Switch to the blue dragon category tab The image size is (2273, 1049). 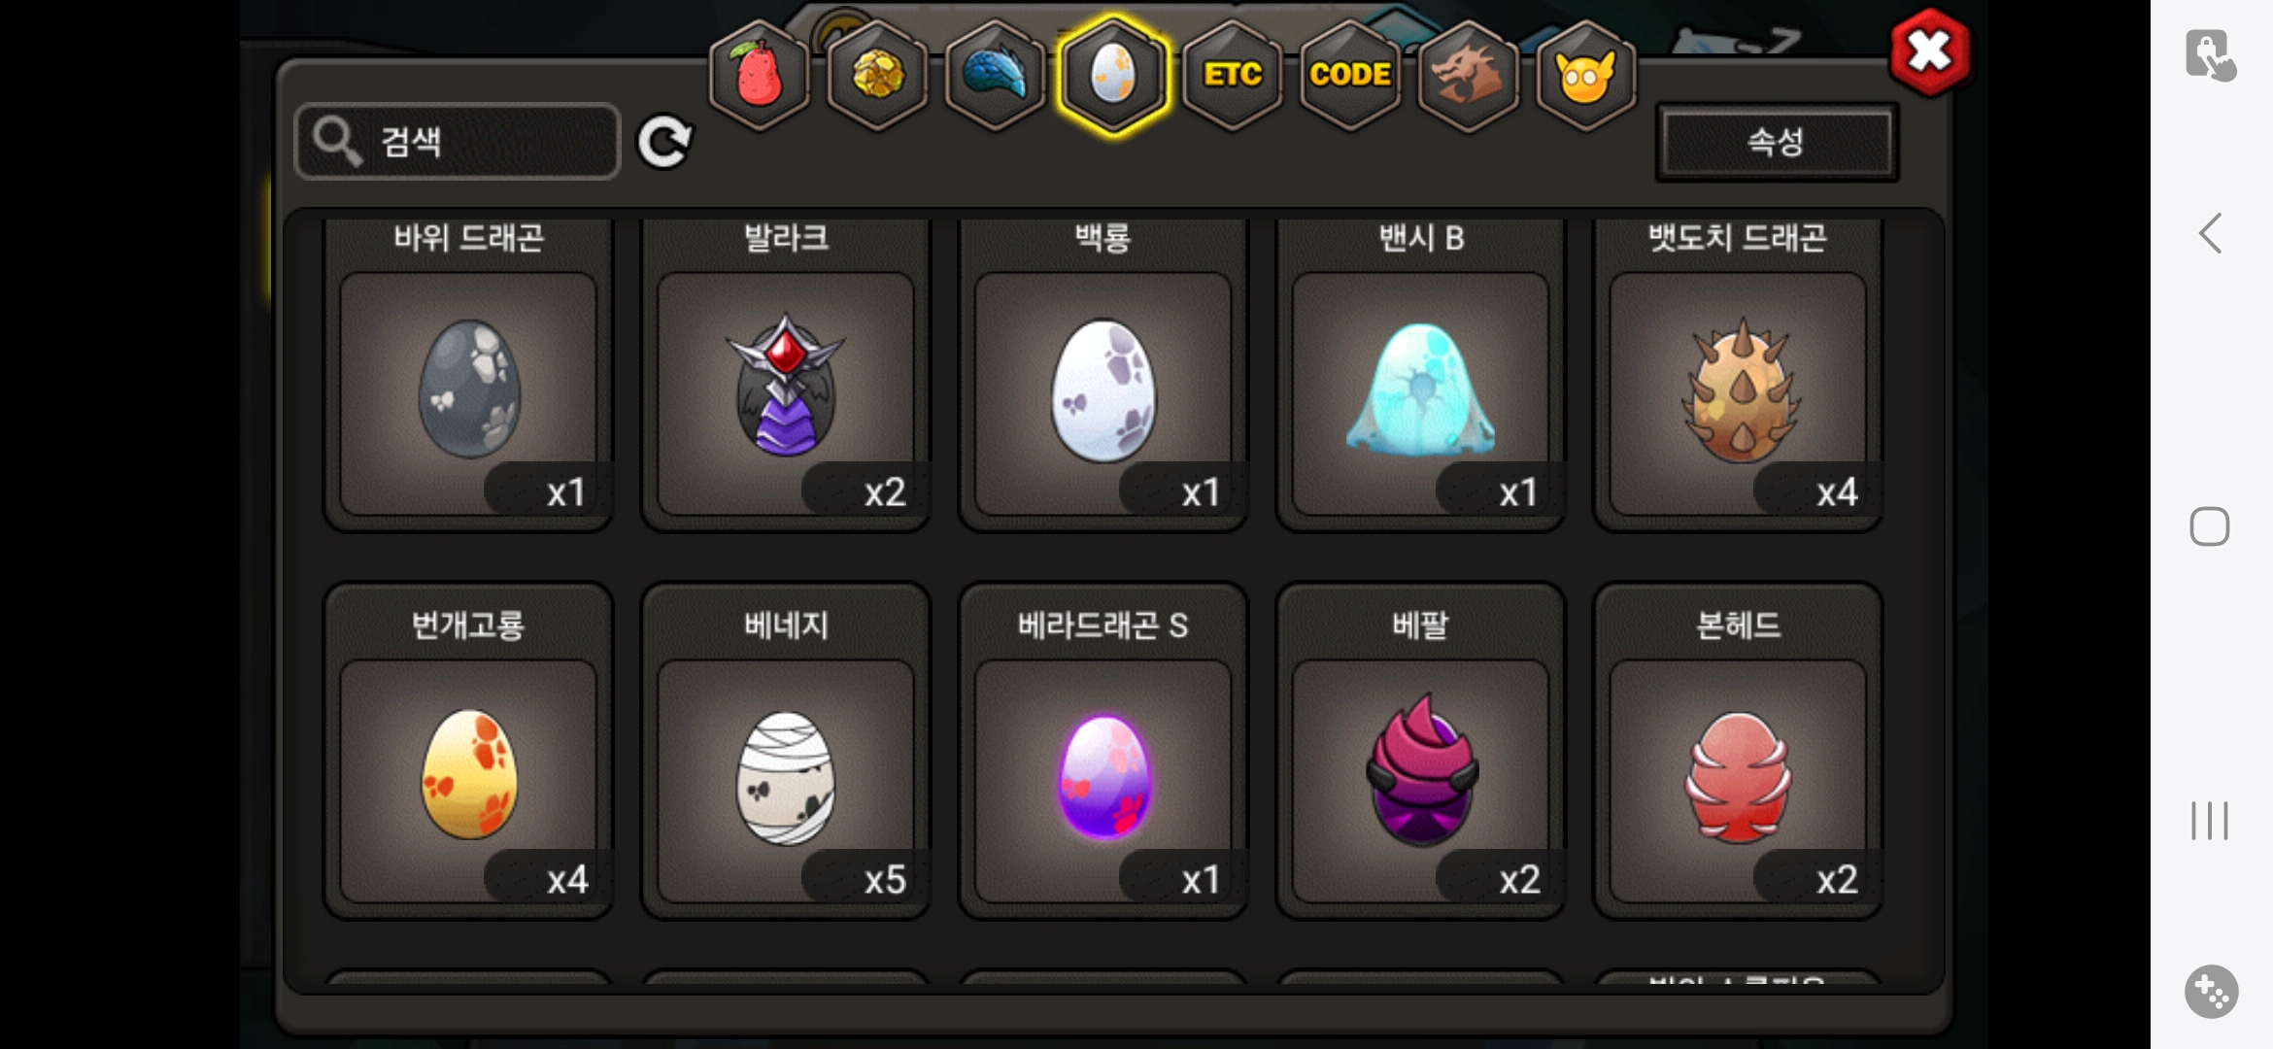[995, 75]
